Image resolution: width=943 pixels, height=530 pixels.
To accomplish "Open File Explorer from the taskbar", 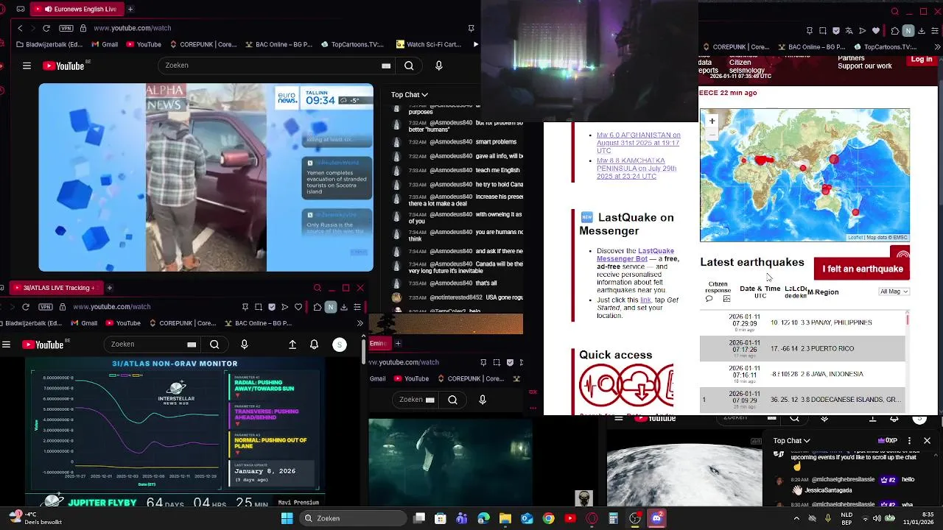I will pos(505,518).
